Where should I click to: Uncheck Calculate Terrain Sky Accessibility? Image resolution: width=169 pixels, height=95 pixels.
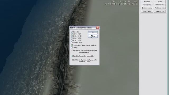72,56
